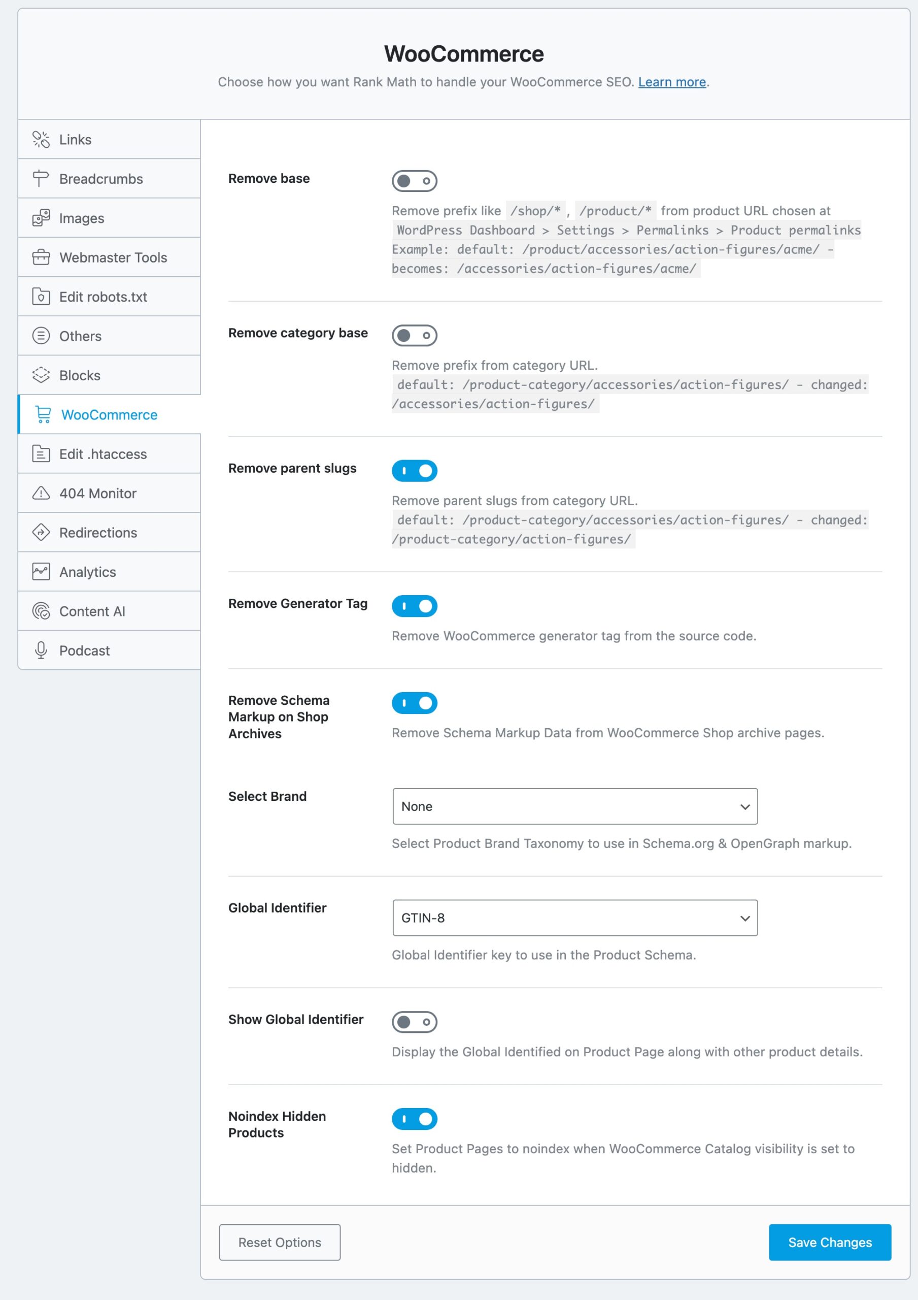Disable Noindex Hidden Products toggle
This screenshot has height=1300, width=918.
(x=414, y=1119)
